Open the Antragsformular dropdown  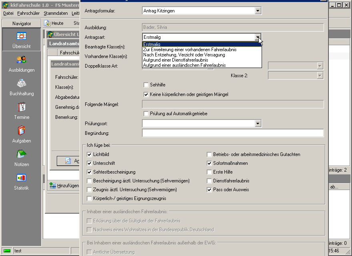point(258,10)
